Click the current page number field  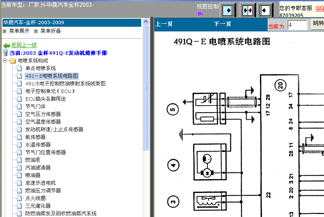pos(298,25)
